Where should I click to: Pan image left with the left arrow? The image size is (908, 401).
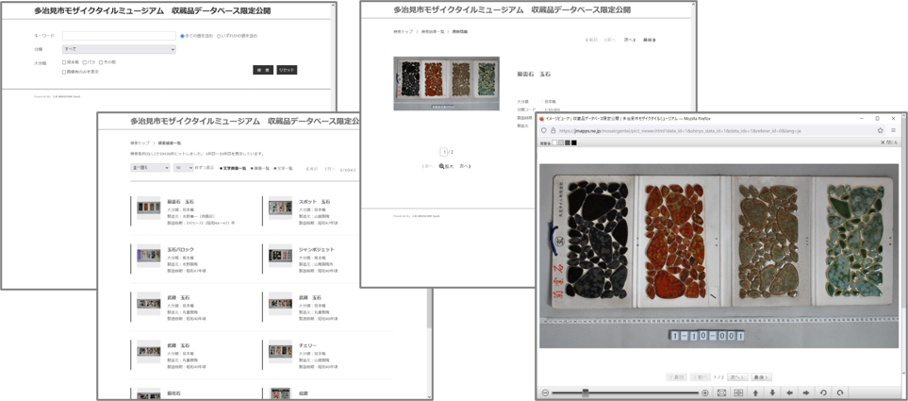(x=789, y=393)
